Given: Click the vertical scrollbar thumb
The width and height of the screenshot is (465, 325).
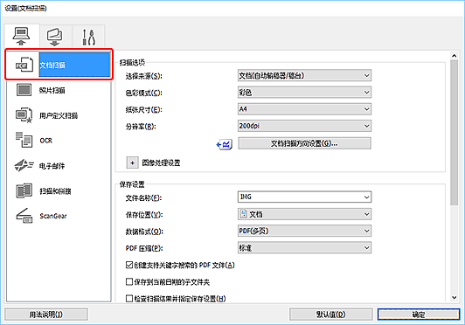Looking at the screenshot, I should coord(454,133).
